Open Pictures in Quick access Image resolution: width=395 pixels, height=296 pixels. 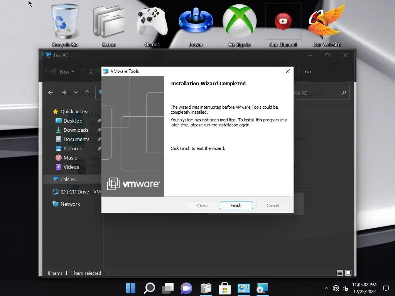(69, 148)
